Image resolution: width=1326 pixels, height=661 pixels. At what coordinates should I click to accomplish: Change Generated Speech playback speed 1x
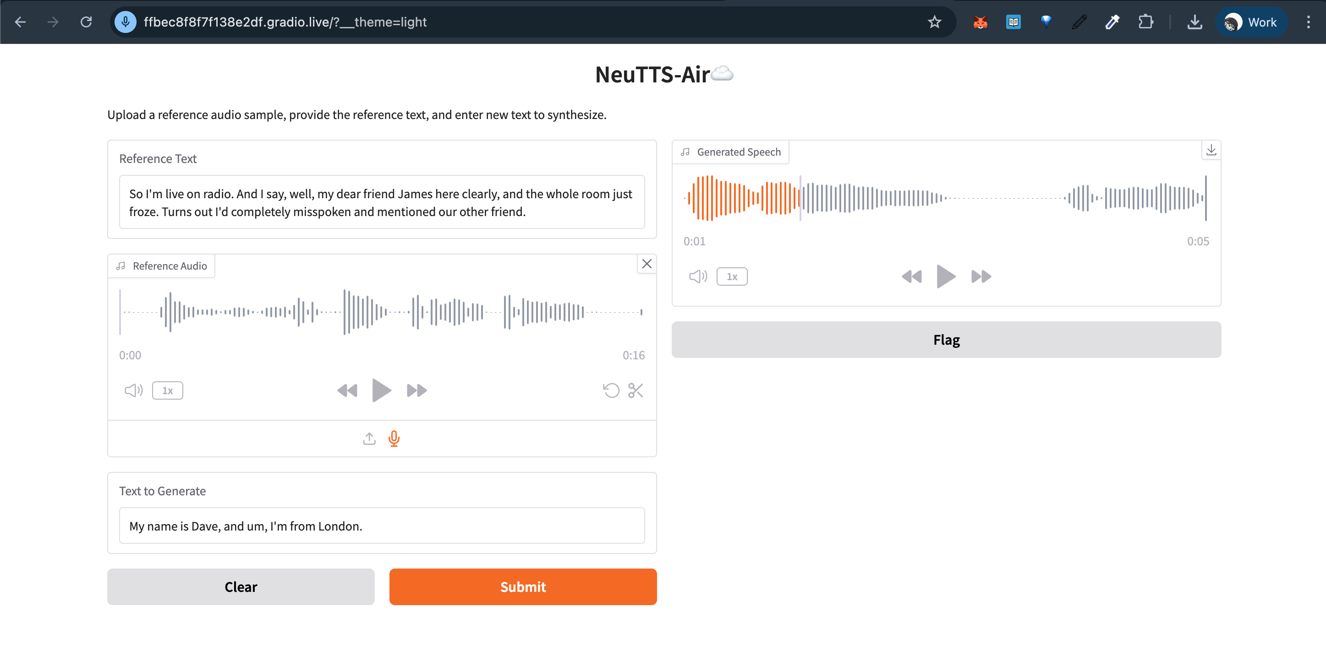731,276
